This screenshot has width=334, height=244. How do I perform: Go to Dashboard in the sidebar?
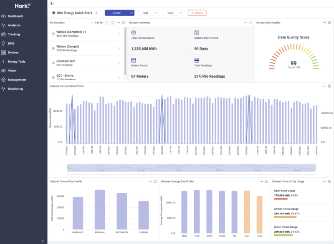click(15, 16)
